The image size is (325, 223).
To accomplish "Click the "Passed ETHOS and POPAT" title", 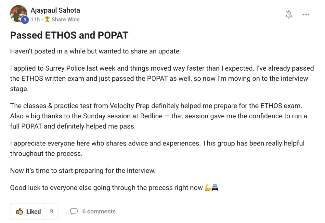I will 69,35.
